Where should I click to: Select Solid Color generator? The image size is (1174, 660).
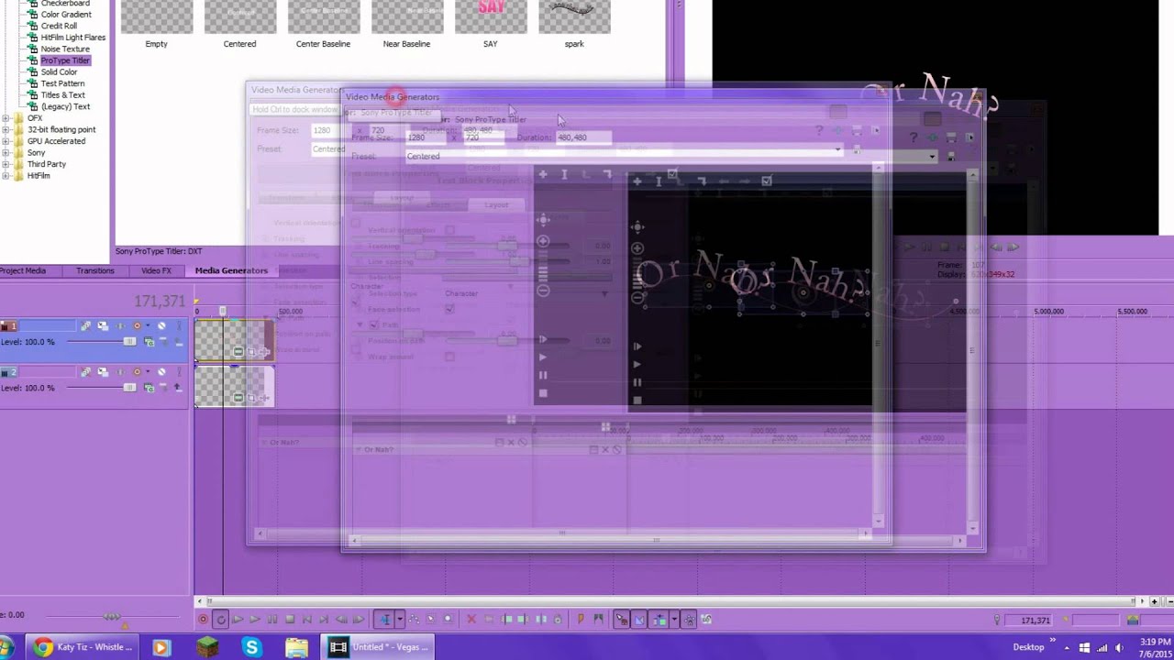(59, 72)
